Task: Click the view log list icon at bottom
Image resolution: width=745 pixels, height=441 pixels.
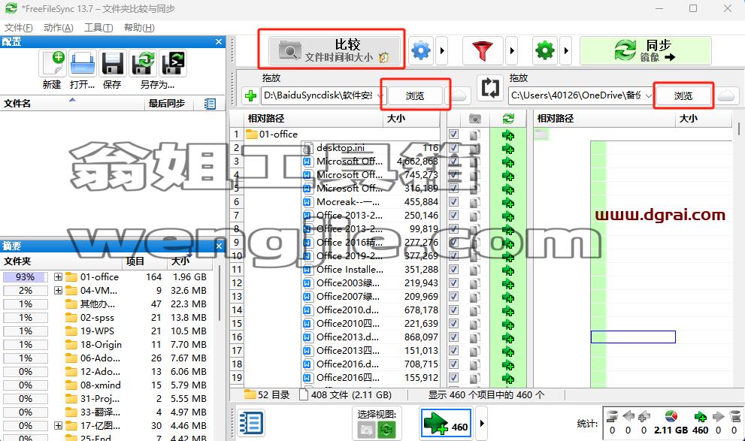Action: point(250,423)
